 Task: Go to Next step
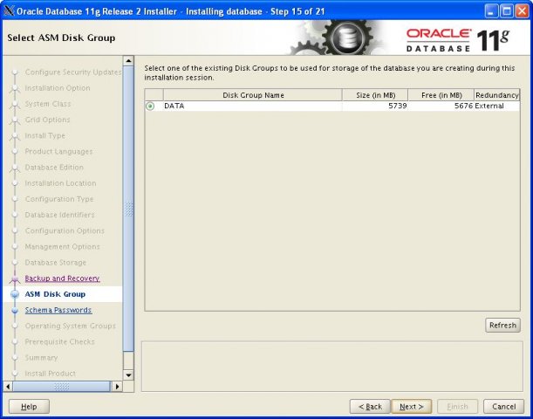click(411, 407)
